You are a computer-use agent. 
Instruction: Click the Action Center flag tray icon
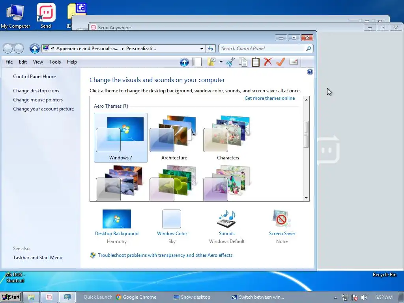point(355,297)
